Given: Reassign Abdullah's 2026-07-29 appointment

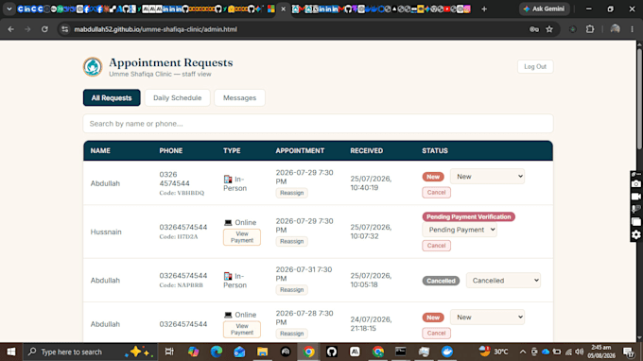Looking at the screenshot, I should [x=291, y=193].
